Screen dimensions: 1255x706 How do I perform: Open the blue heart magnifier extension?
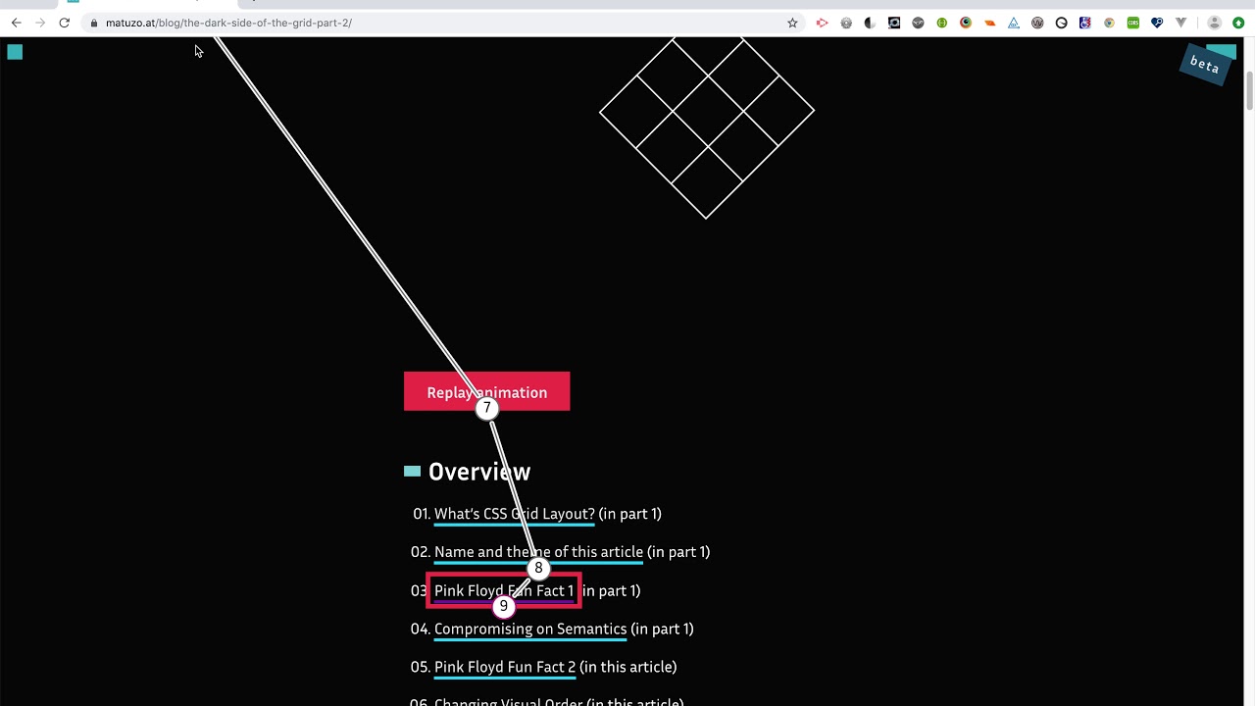(1157, 23)
